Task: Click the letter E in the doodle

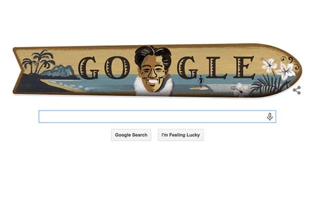Action: [x=244, y=68]
